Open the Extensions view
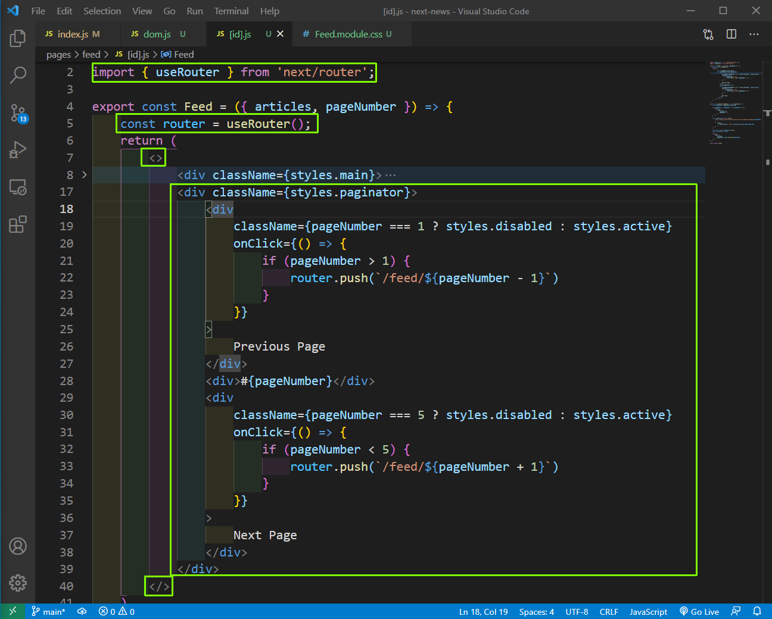 18,224
